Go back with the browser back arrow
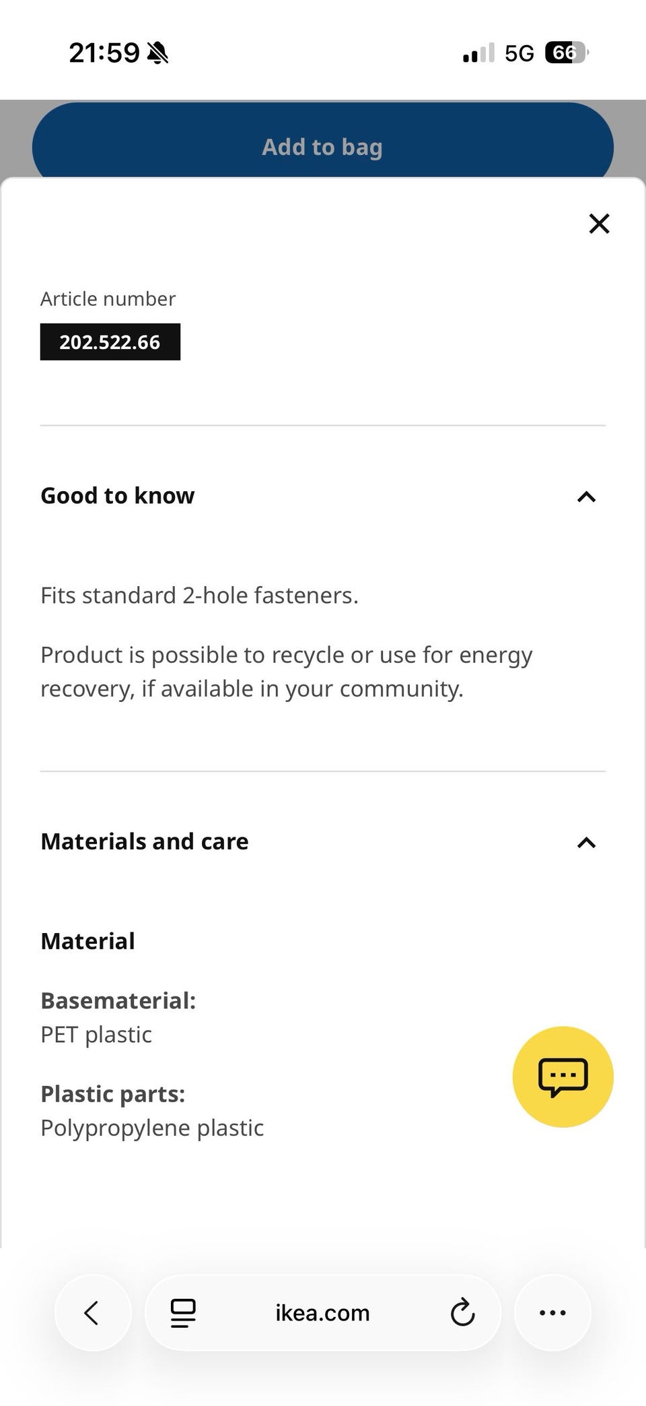The height and width of the screenshot is (1406, 646). coord(92,1312)
